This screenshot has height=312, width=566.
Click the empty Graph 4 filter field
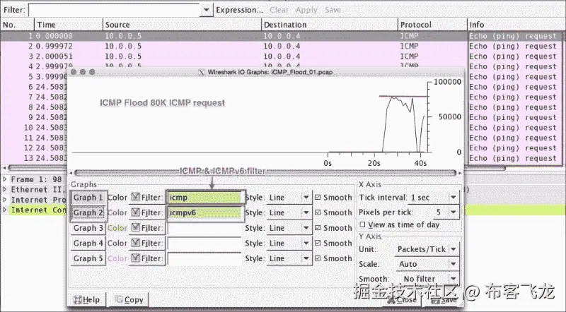pyautogui.click(x=204, y=244)
